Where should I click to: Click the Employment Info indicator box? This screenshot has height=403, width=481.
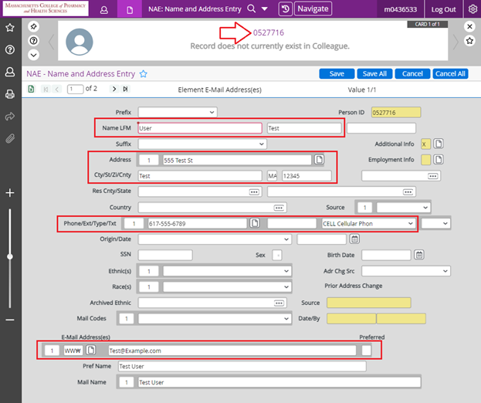[424, 160]
